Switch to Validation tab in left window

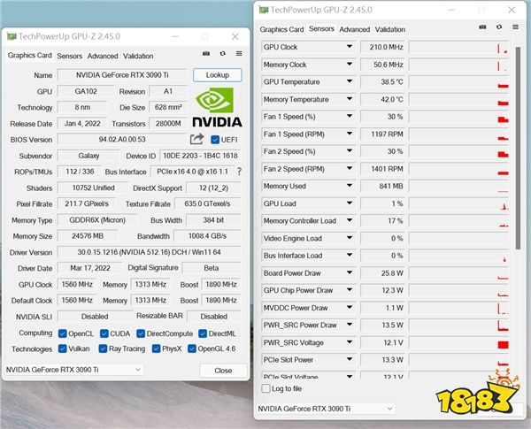tap(138, 56)
